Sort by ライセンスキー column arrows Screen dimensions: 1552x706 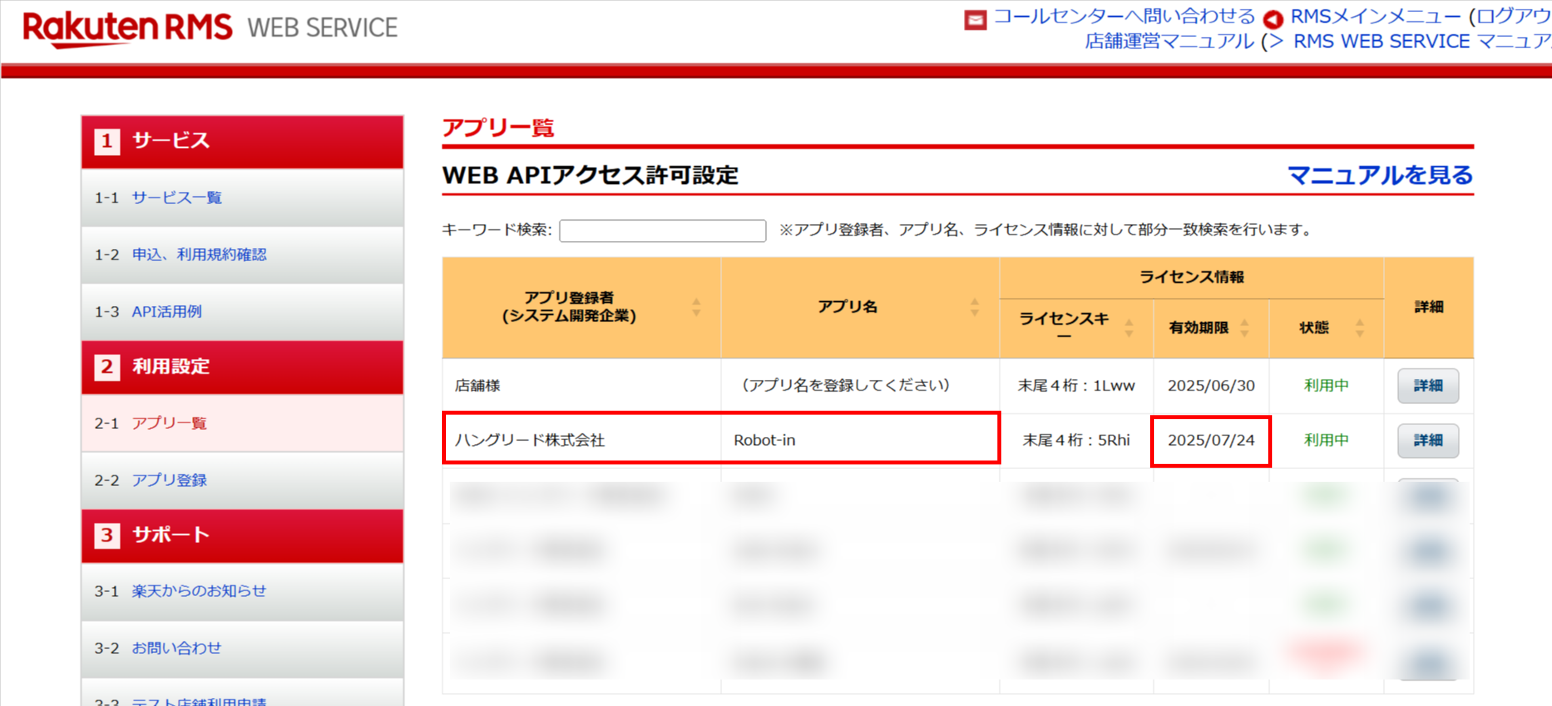click(x=1129, y=328)
